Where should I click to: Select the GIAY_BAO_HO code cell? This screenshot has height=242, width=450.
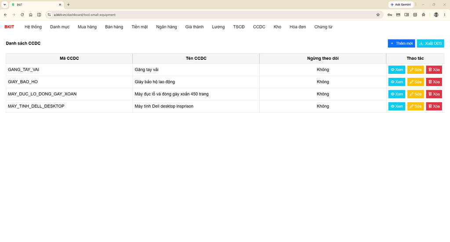tap(69, 82)
